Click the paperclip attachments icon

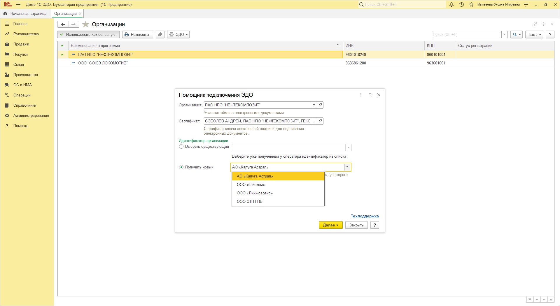point(160,35)
